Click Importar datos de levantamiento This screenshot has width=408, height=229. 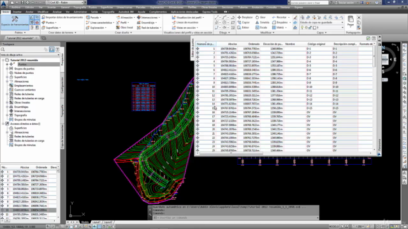62,17
